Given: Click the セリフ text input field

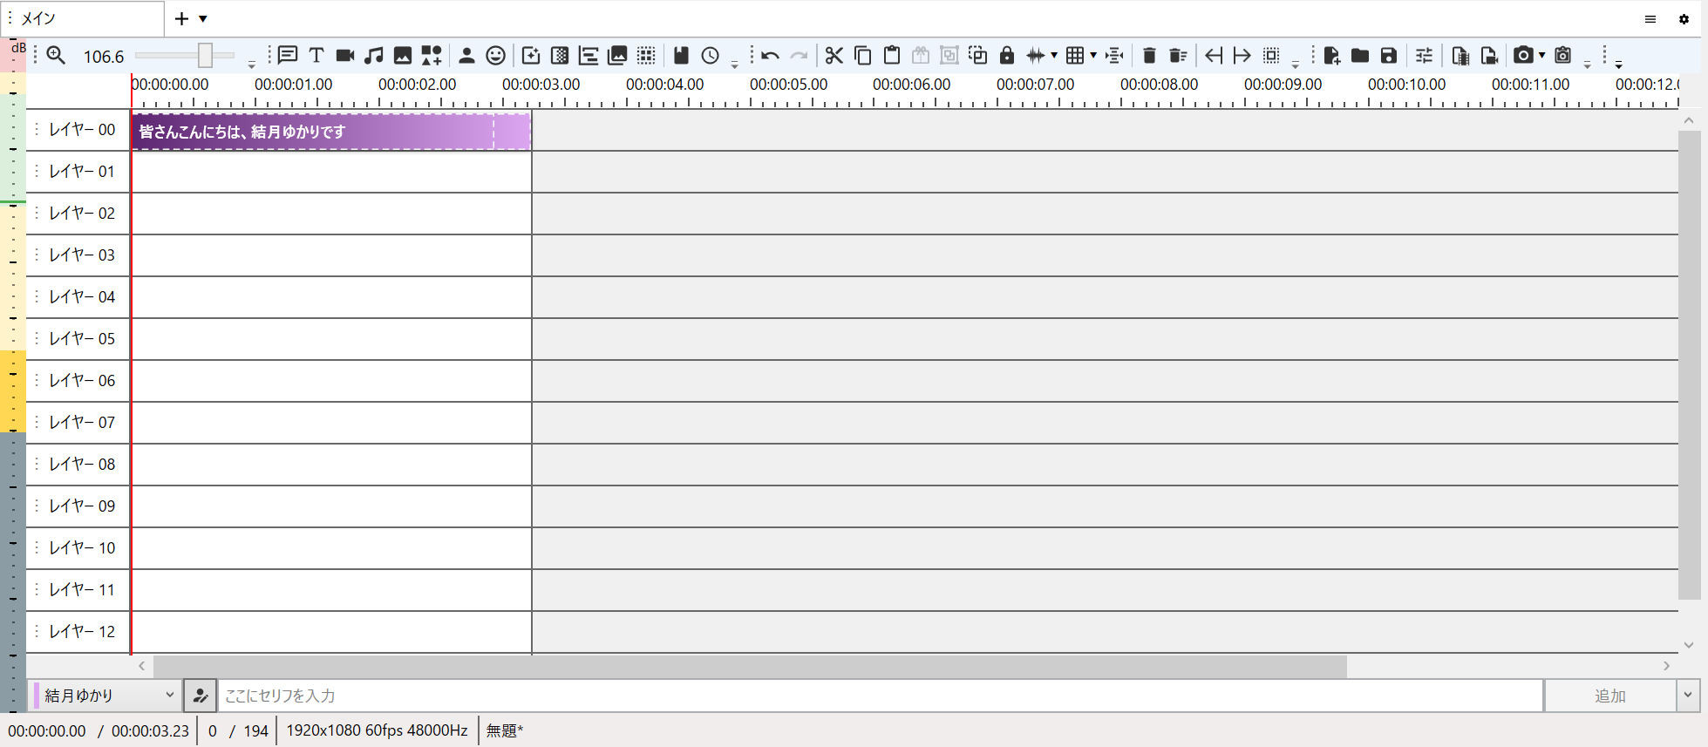Looking at the screenshot, I should [x=879, y=696].
